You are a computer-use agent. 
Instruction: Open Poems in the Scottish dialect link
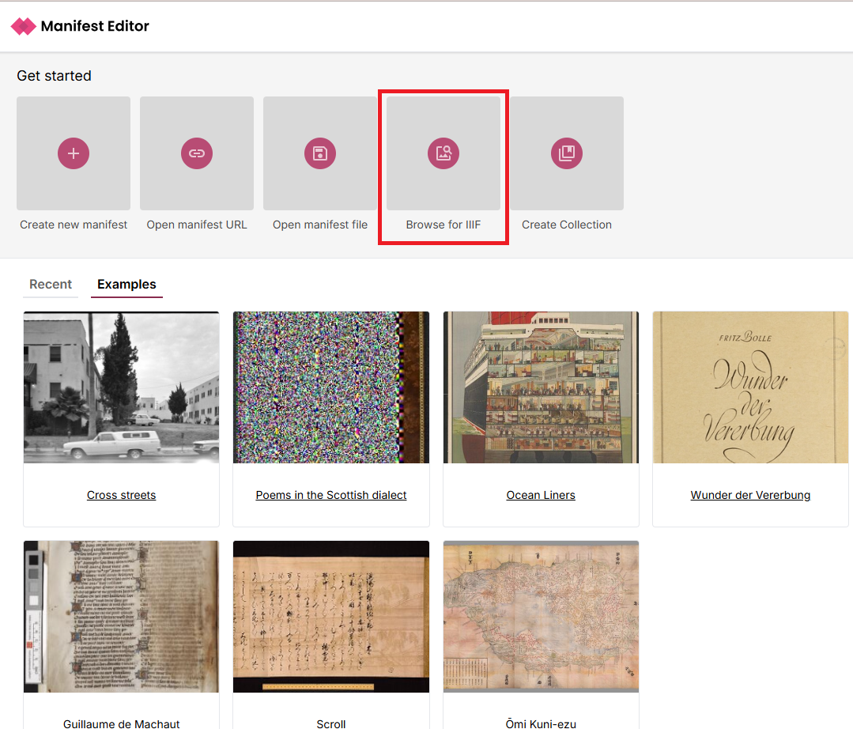coord(331,496)
